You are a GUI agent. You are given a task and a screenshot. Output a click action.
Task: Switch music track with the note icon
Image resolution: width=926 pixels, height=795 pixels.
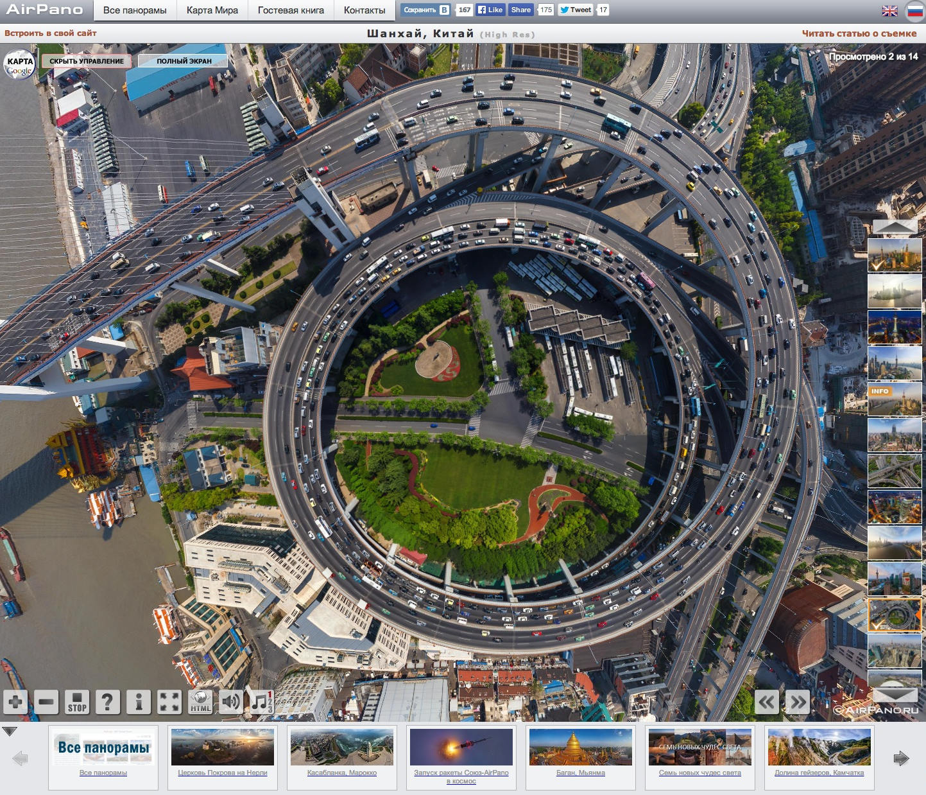(261, 702)
